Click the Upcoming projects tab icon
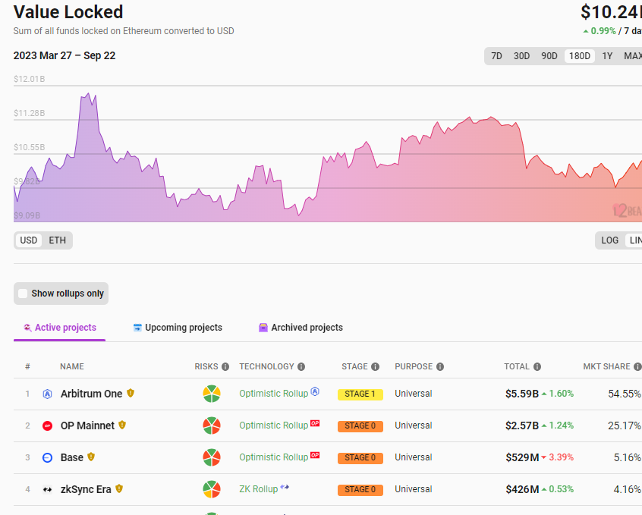 click(137, 328)
